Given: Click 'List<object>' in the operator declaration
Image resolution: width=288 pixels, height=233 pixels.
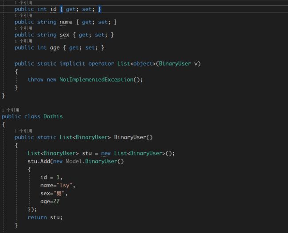Looking at the screenshot, I should coord(136,64).
